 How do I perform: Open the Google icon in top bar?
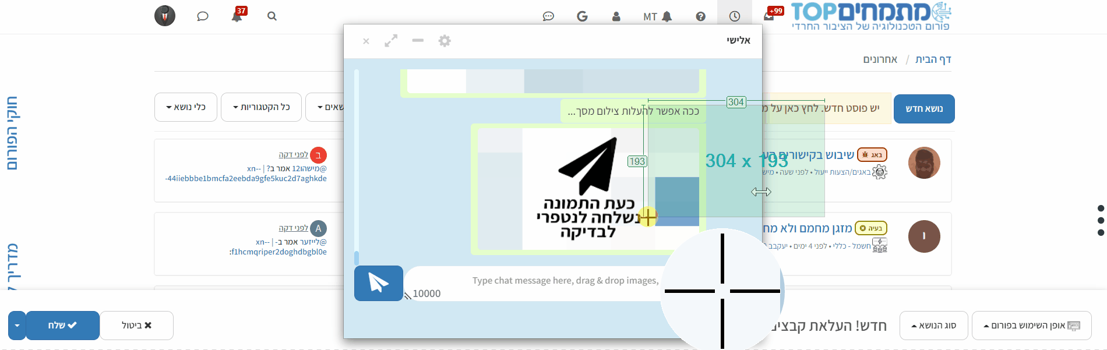(x=582, y=16)
